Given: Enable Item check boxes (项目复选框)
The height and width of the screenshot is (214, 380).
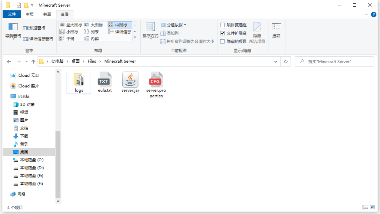Looking at the screenshot, I should click(233, 25).
